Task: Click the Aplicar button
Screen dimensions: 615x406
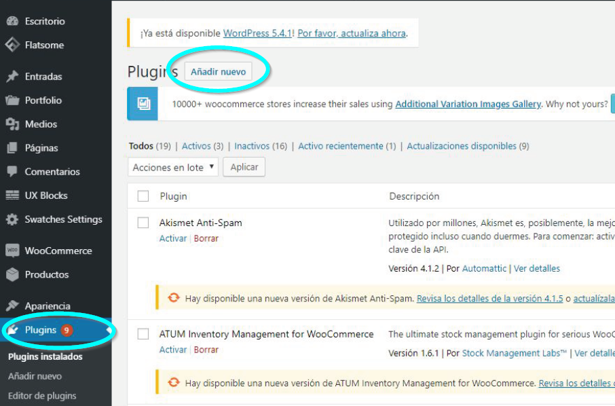Action: tap(244, 167)
